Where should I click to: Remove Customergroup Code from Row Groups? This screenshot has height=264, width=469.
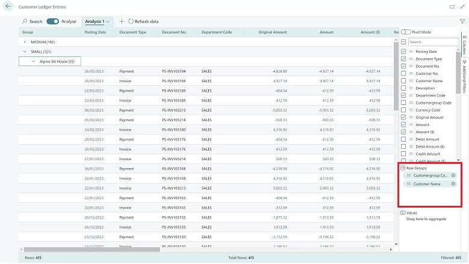(x=453, y=175)
